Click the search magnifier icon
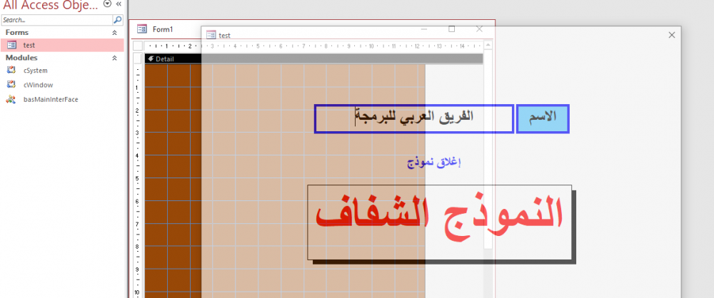The image size is (714, 298). point(118,20)
